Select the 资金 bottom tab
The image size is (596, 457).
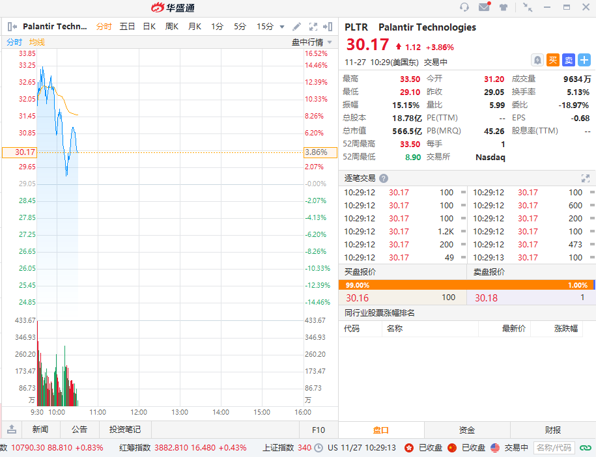coord(467,430)
